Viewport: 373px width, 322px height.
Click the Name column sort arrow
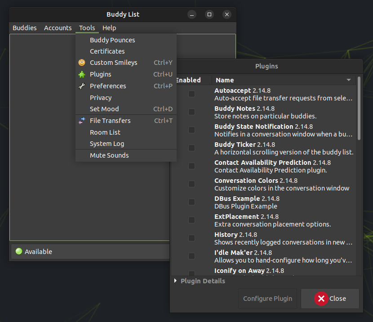349,80
